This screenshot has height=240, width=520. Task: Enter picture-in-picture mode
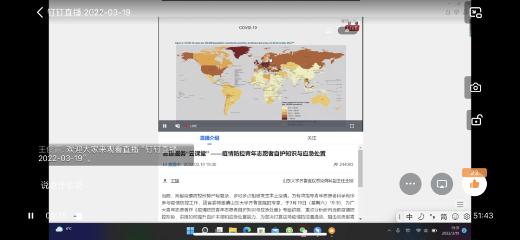pyautogui.click(x=476, y=12)
